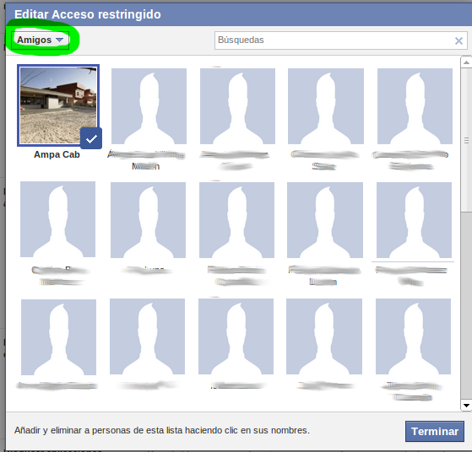Select the center avatar of the middle row
This screenshot has height=452, width=472.
tap(236, 220)
